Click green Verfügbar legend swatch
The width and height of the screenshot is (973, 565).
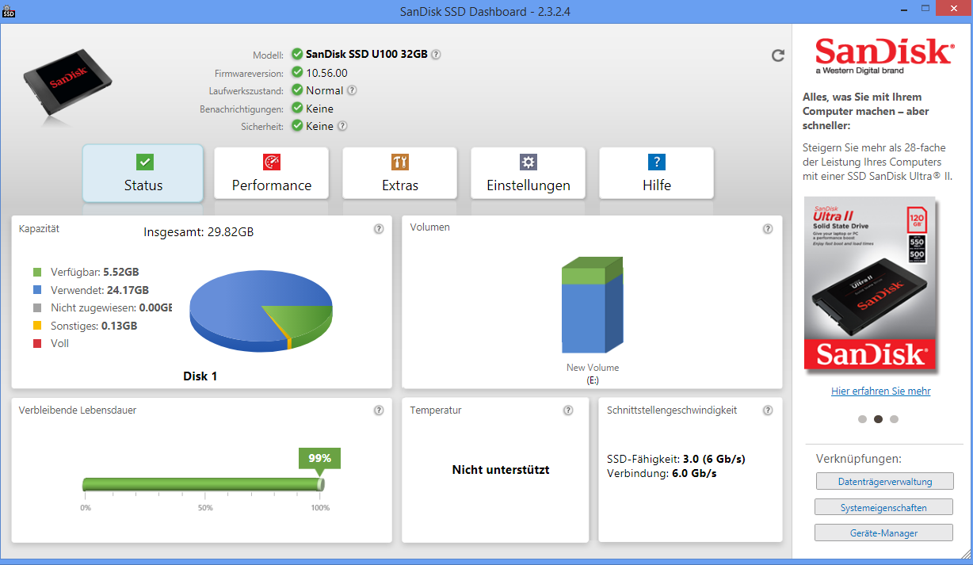click(x=37, y=272)
